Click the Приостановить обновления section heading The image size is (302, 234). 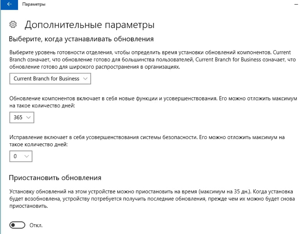pyautogui.click(x=55, y=178)
